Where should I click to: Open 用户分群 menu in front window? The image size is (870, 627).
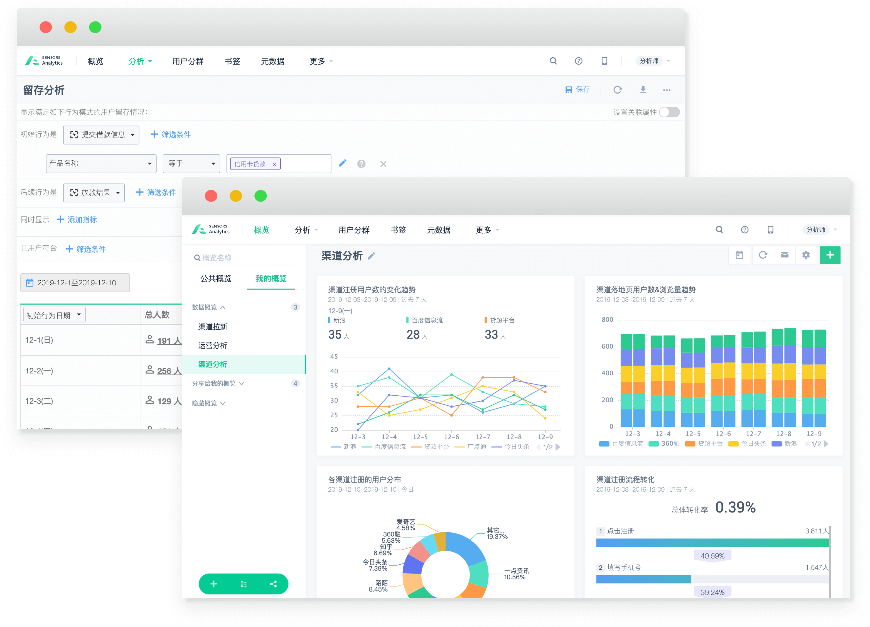pos(354,230)
